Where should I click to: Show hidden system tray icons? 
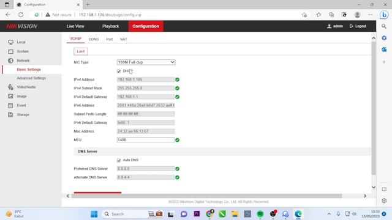pyautogui.click(x=330, y=214)
